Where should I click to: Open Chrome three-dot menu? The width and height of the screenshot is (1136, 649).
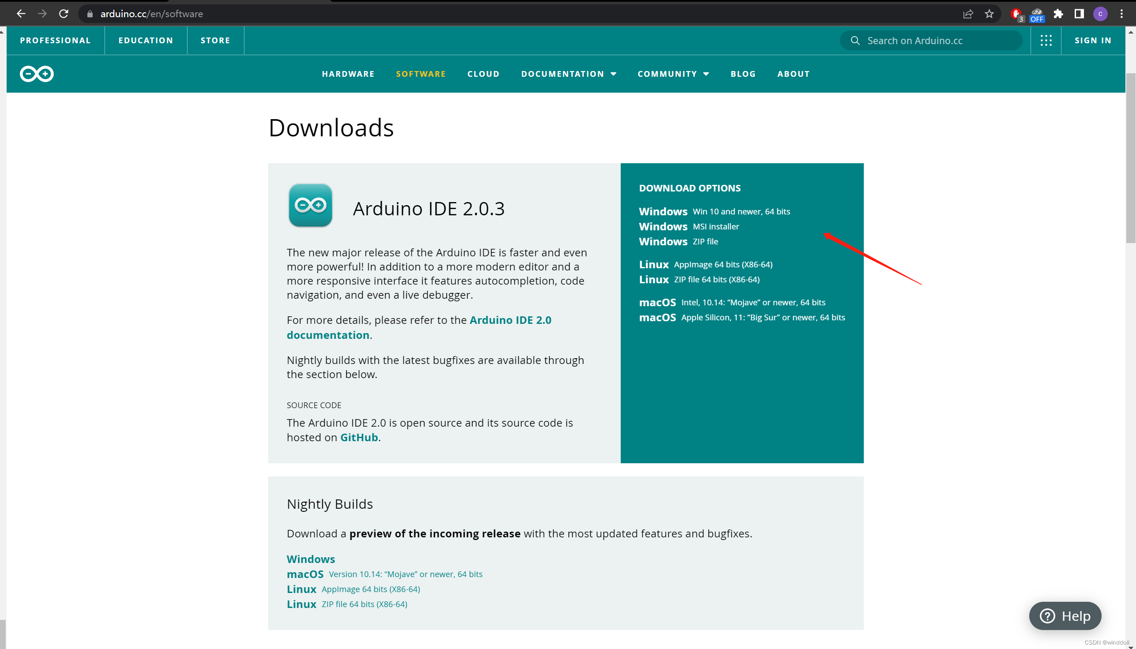[x=1121, y=14]
